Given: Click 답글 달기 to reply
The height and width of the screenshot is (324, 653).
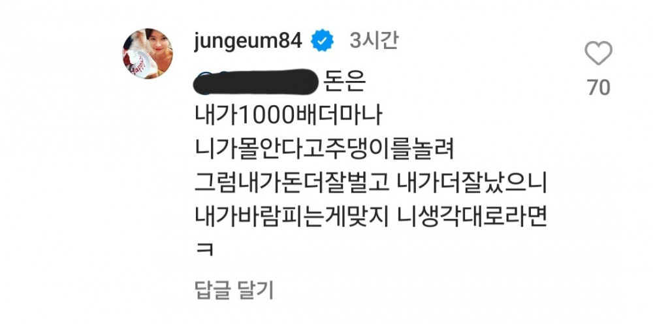Looking at the screenshot, I should tap(234, 290).
